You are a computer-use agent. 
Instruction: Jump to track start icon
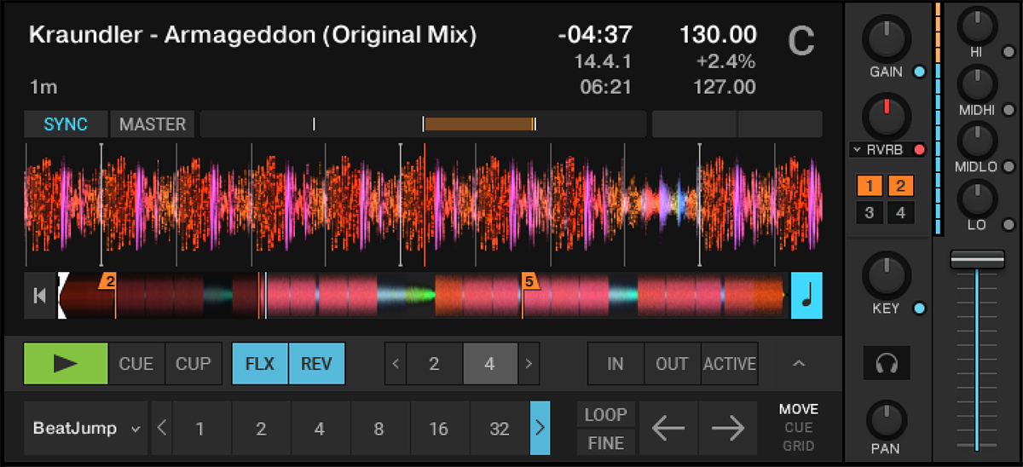point(39,296)
